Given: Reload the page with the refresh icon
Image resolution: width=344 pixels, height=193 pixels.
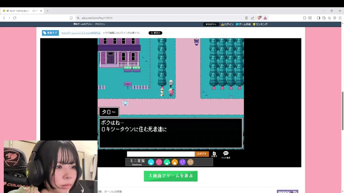Looking at the screenshot, I should click(x=15, y=18).
